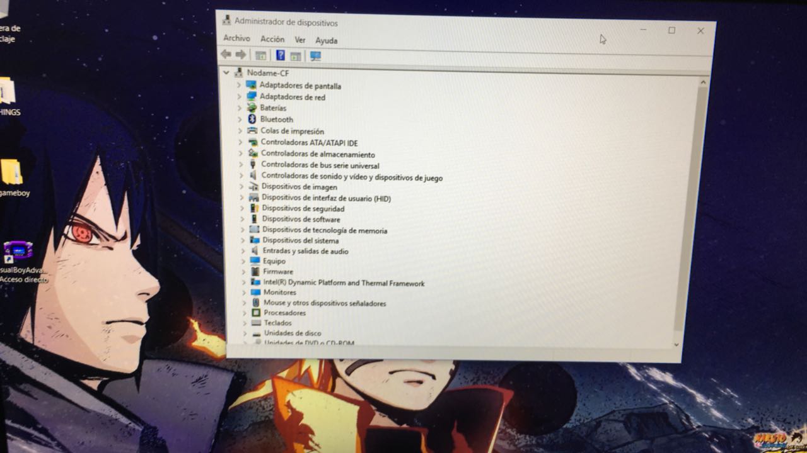Expand the Adaptadores de red node

239,96
